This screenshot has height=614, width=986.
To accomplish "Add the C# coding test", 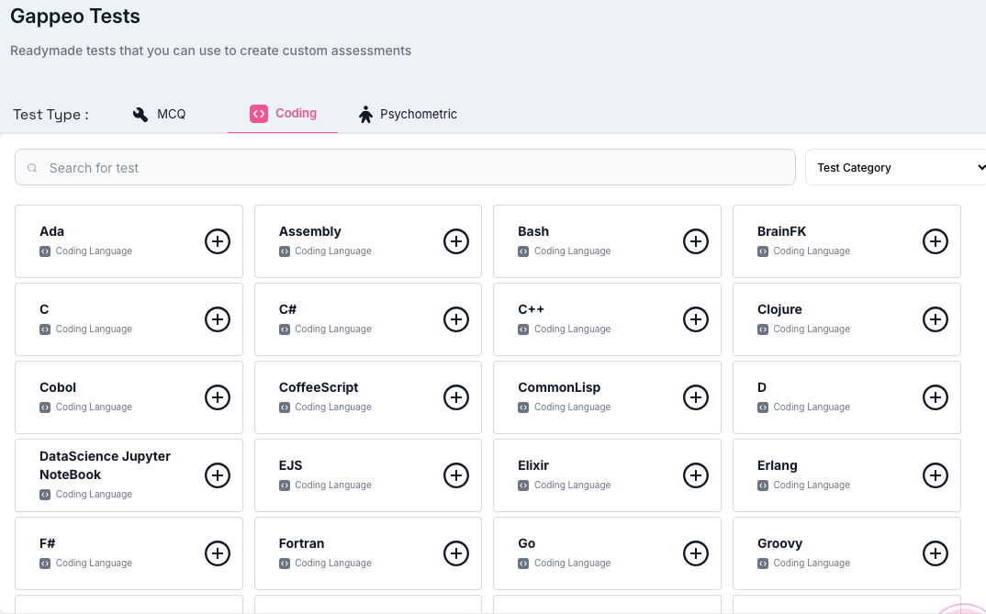I will point(456,319).
